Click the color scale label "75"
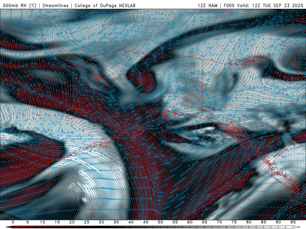 pos(234,222)
